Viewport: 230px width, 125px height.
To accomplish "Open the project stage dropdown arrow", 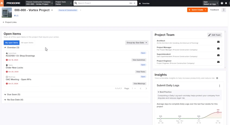I will point(81,10).
